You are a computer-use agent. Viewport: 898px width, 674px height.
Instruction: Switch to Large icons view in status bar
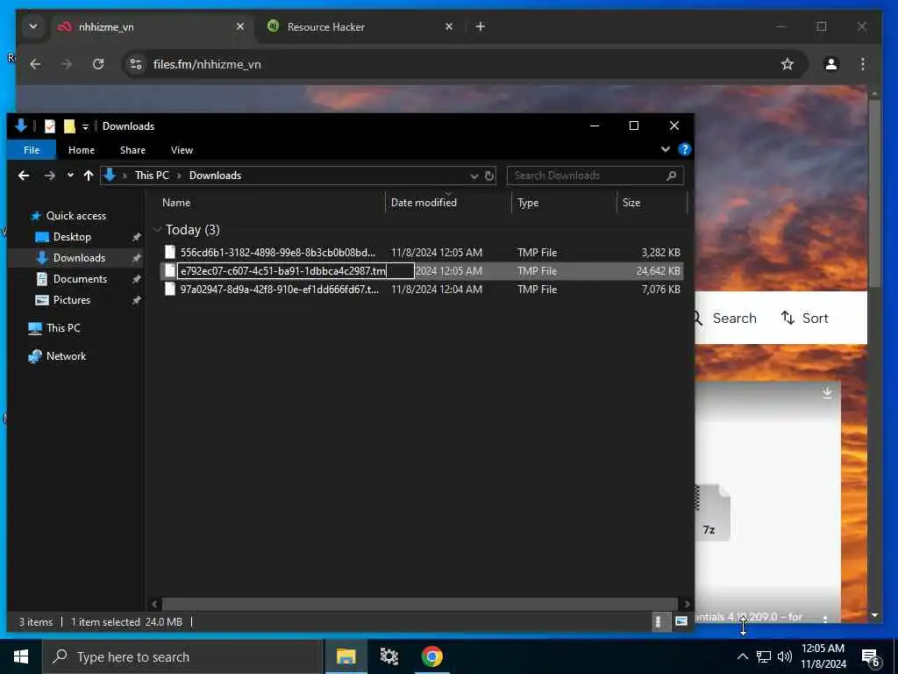coord(681,621)
